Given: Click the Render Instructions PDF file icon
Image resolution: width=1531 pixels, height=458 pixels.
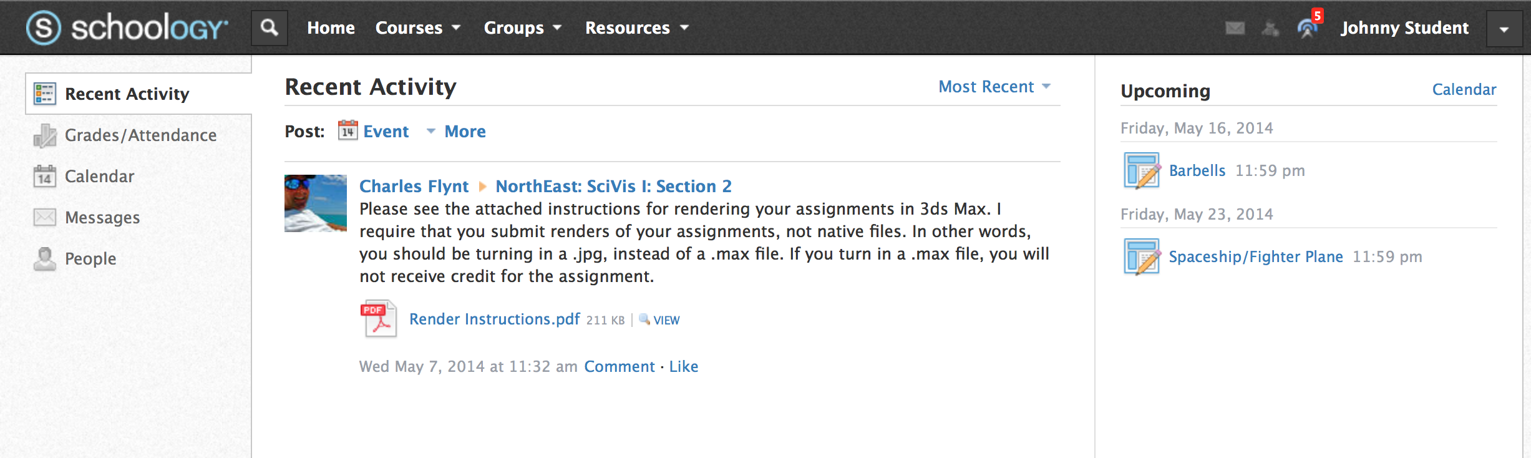Looking at the screenshot, I should tap(378, 319).
